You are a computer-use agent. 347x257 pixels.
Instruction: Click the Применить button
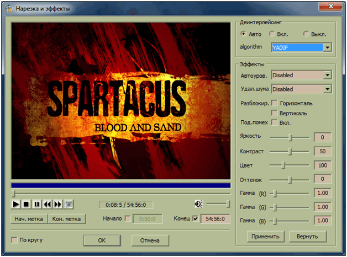click(x=266, y=237)
